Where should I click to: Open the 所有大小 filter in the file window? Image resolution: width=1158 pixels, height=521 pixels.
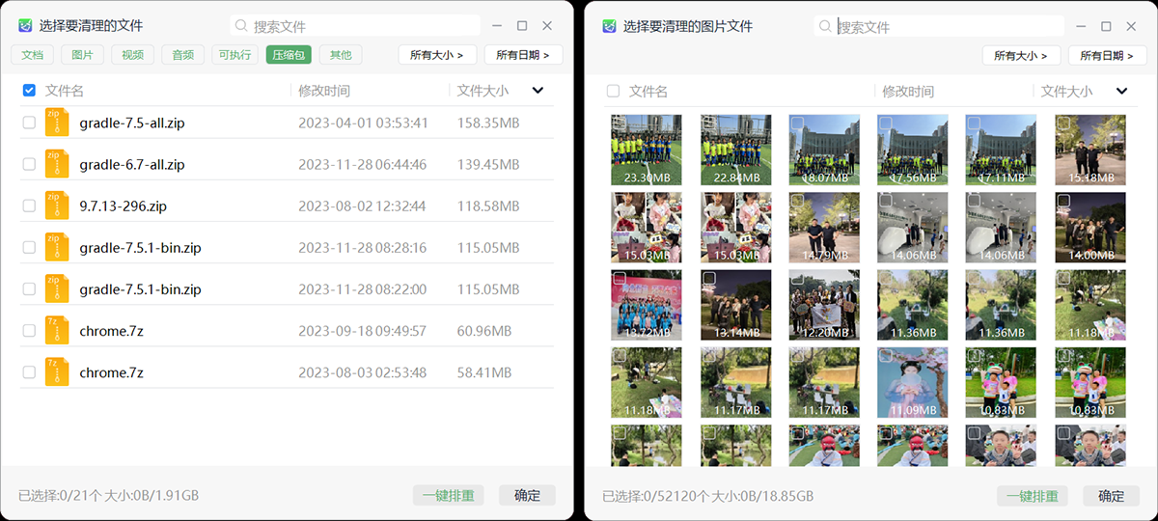[437, 55]
